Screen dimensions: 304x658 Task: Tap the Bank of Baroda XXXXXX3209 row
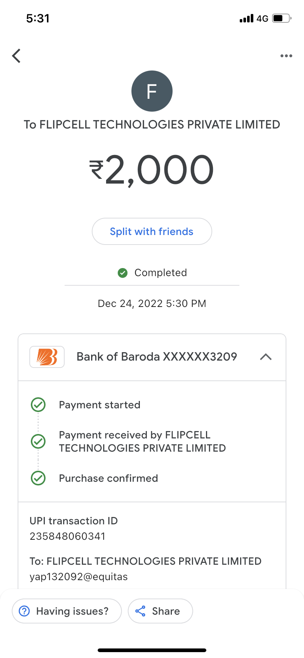tap(157, 357)
